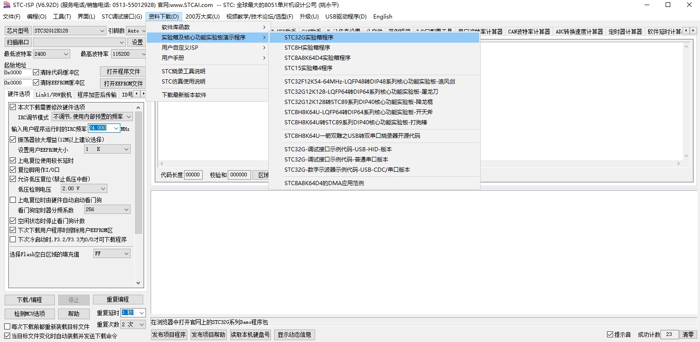The image size is (700, 342).
Task: Toggle 空闲状态时停止看门狗计数 checkbox
Action: tap(13, 221)
